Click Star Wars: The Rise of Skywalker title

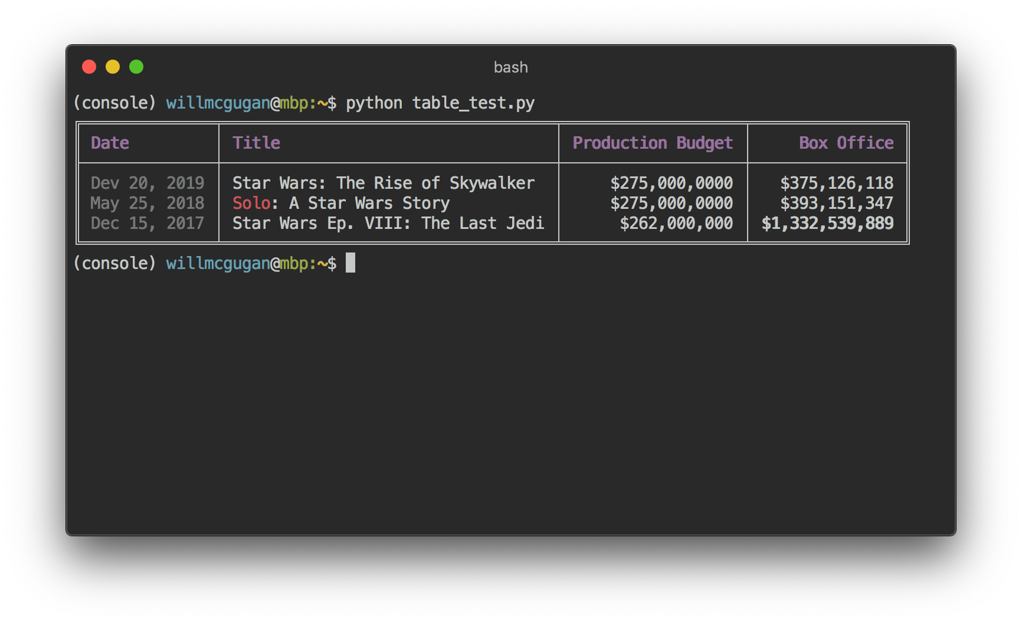(x=384, y=183)
